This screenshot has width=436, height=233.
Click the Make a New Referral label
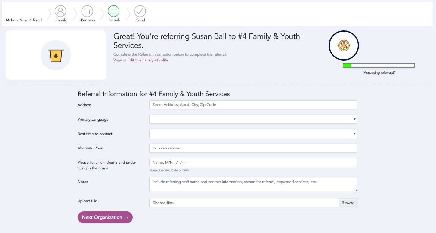(x=24, y=20)
